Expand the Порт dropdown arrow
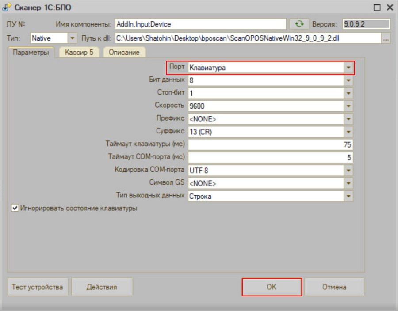 (x=348, y=68)
